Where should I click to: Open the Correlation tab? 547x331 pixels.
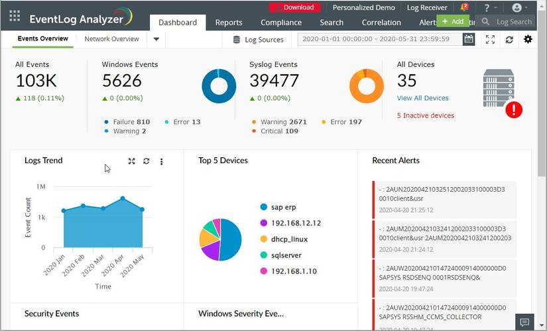click(x=381, y=23)
